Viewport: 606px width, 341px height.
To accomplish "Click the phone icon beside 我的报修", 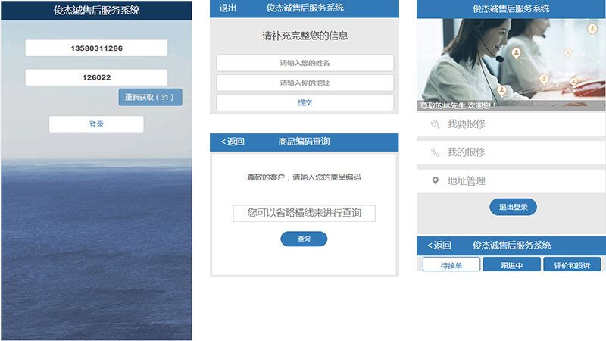I will [x=435, y=152].
